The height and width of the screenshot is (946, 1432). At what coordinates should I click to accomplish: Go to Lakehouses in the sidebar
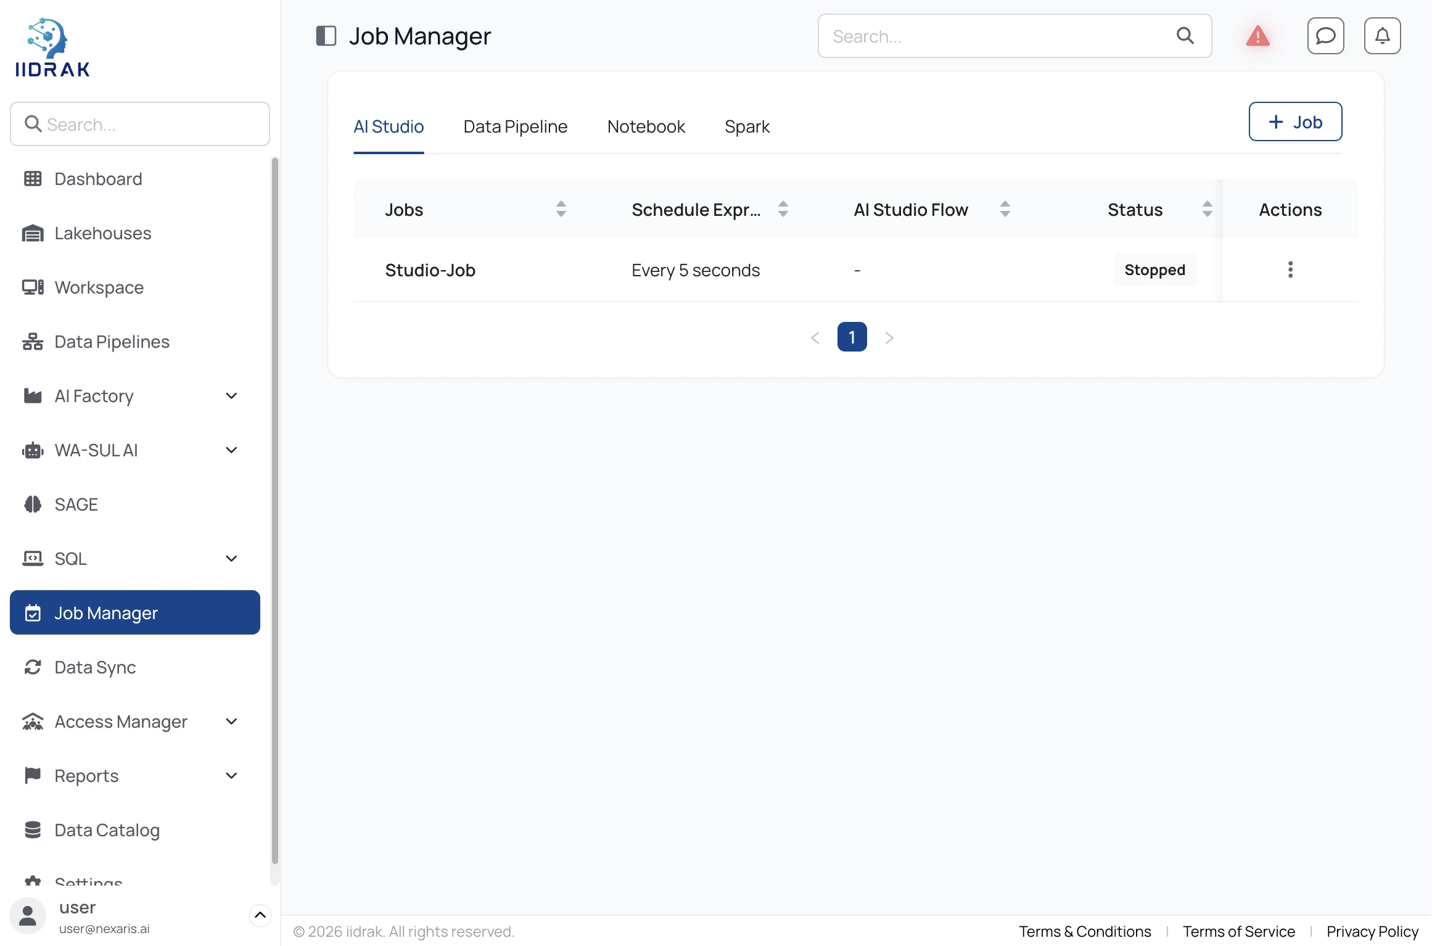click(135, 233)
